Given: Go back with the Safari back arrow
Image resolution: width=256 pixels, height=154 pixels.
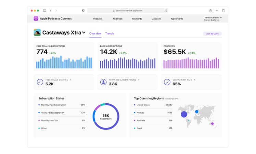Looking at the screenshot, I should pos(51,11).
